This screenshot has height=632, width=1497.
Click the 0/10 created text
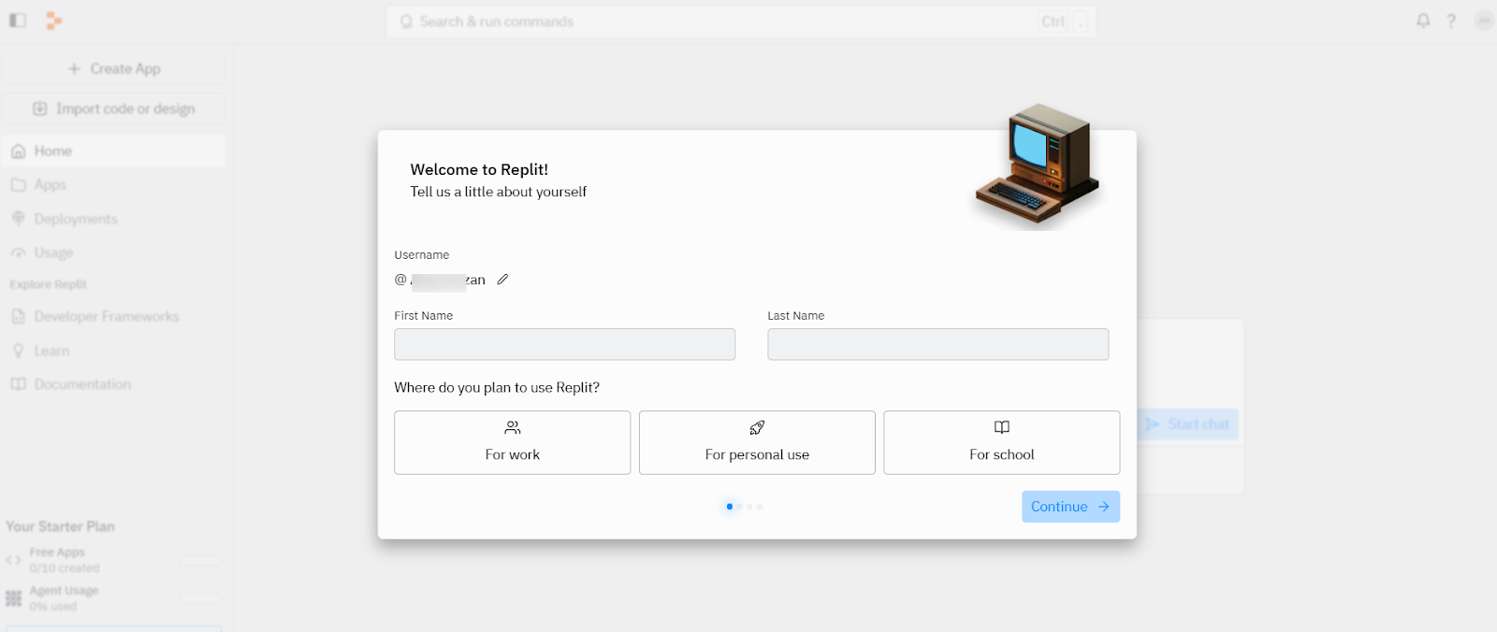64,568
